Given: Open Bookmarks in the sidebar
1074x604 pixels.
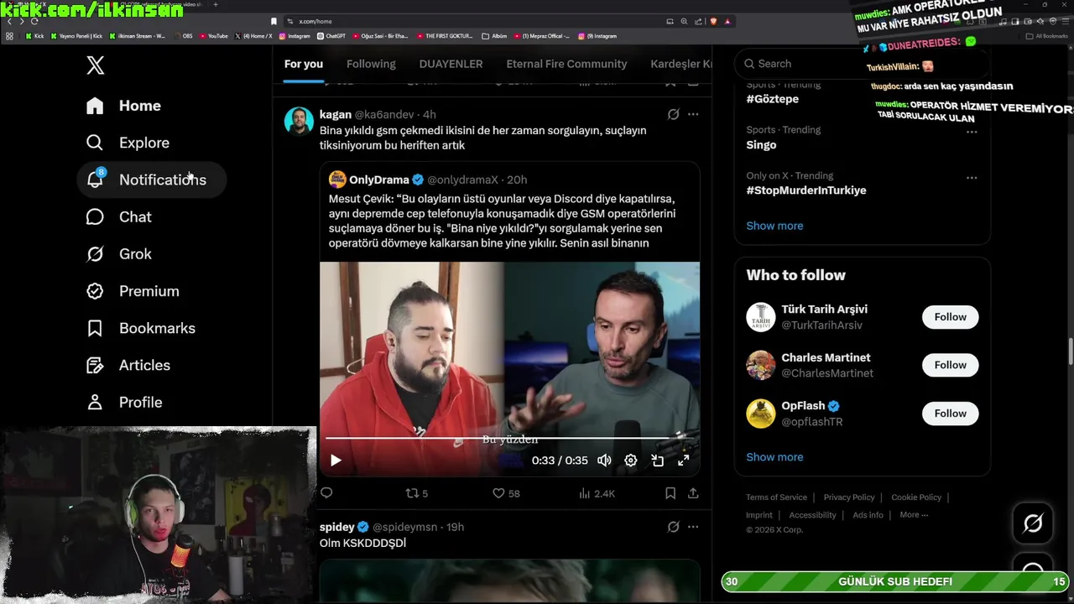Looking at the screenshot, I should (140, 328).
